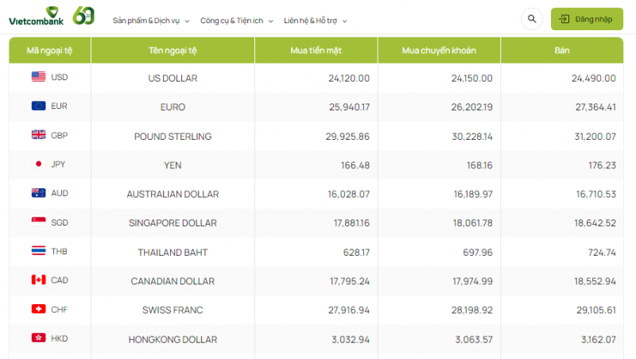The height and width of the screenshot is (359, 636).
Task: Click the Mua chuyển khoản column header
Action: (440, 50)
